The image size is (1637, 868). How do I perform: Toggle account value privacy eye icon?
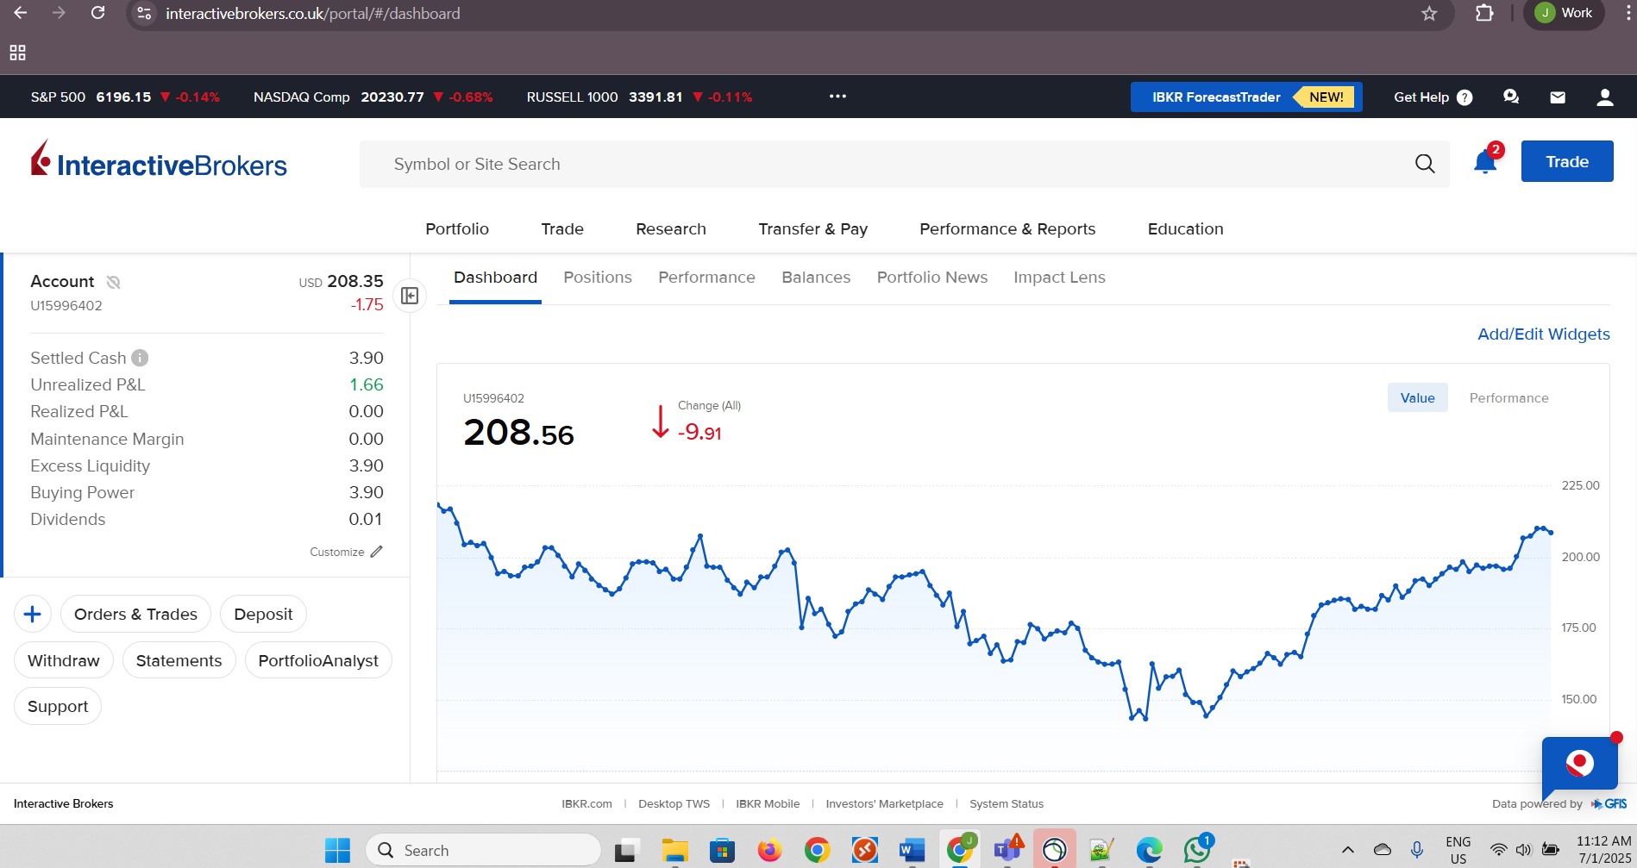(x=113, y=282)
